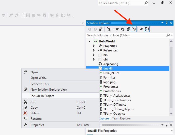Select Program.cs file
The image size is (175, 135).
click(x=111, y=87)
